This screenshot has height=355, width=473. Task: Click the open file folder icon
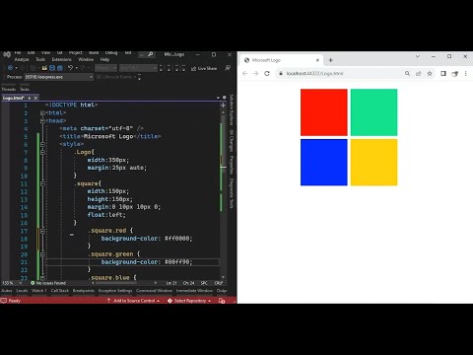44,68
